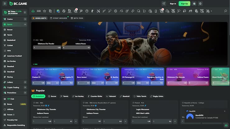This screenshot has width=230, height=129.
Task: Switch to the Bets Feed tab
Action: (x=77, y=18)
